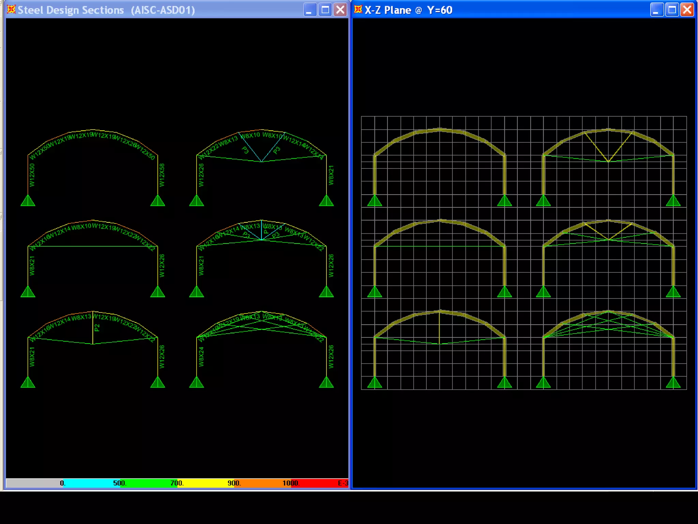Close the Steel Design Sections window
Viewport: 698px width, 524px height.
[x=340, y=10]
